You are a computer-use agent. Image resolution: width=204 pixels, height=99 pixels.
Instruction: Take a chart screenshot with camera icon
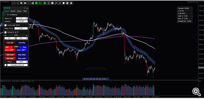25,3
